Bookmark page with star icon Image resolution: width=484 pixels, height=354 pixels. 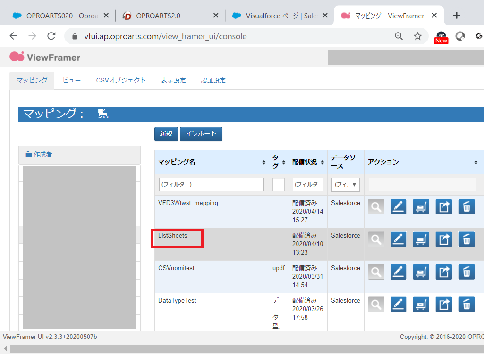click(x=417, y=36)
